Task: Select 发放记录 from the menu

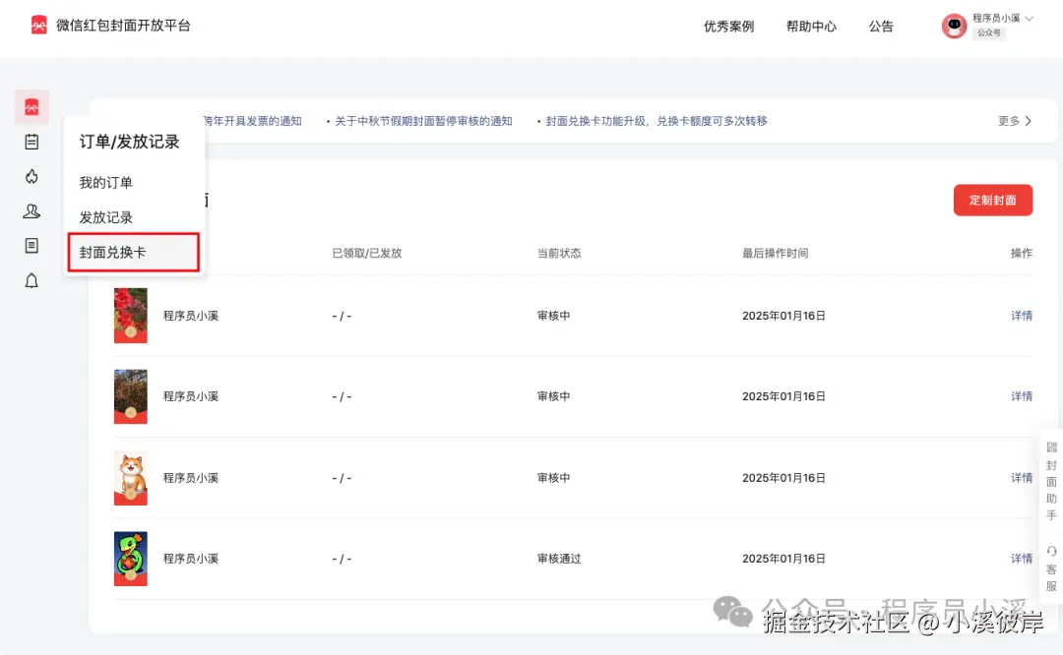Action: tap(105, 216)
